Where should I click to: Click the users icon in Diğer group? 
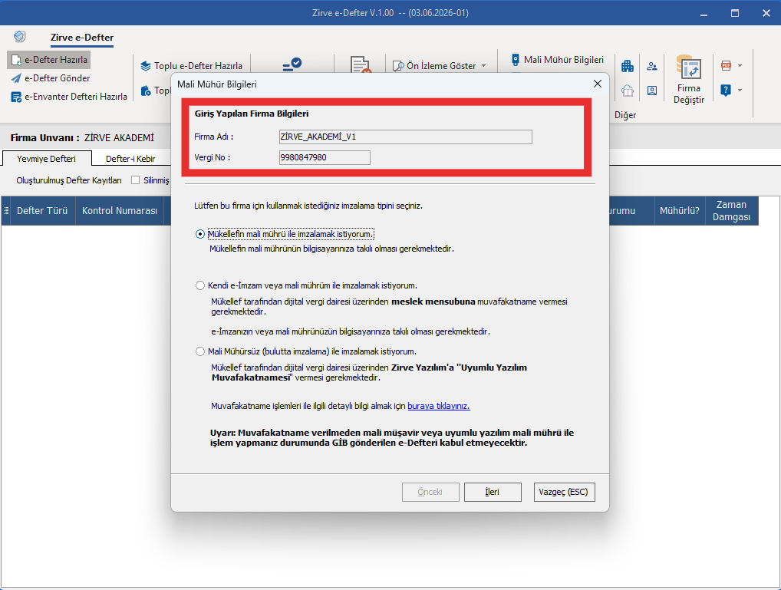652,66
